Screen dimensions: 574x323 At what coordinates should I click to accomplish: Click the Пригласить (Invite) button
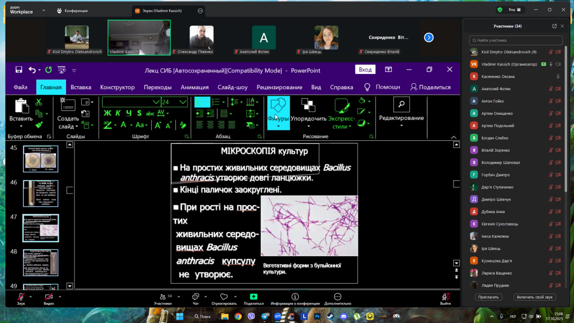(x=488, y=297)
